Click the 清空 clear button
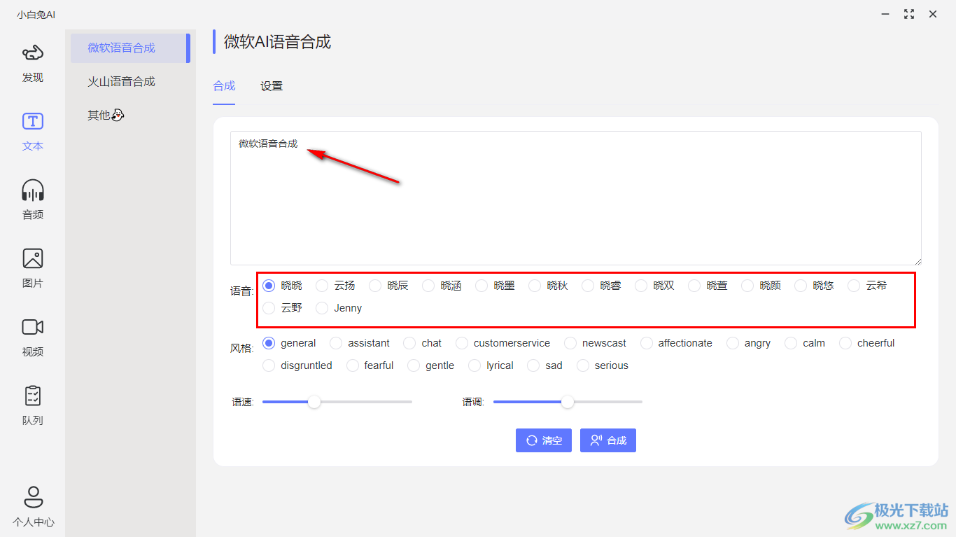Screen dimensions: 956x537 click(x=544, y=440)
